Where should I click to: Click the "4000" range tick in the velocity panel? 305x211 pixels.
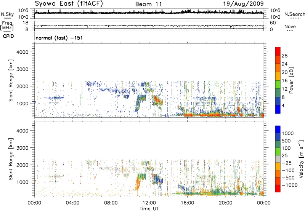(22, 131)
